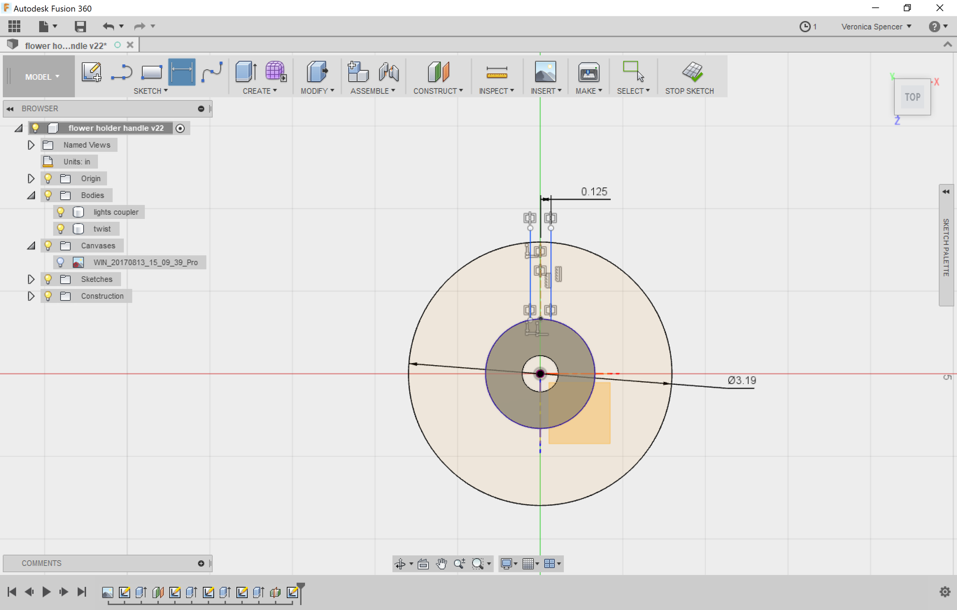
Task: Click the Extrude tool icon
Action: 246,72
